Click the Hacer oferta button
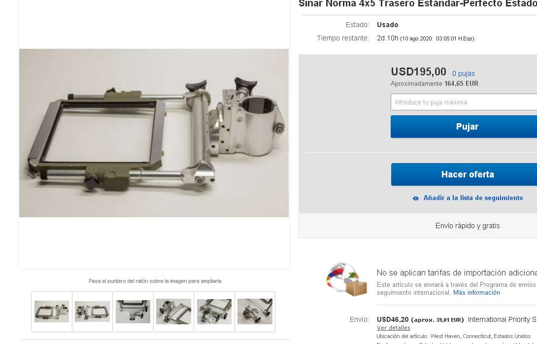537x344 pixels. 464,174
